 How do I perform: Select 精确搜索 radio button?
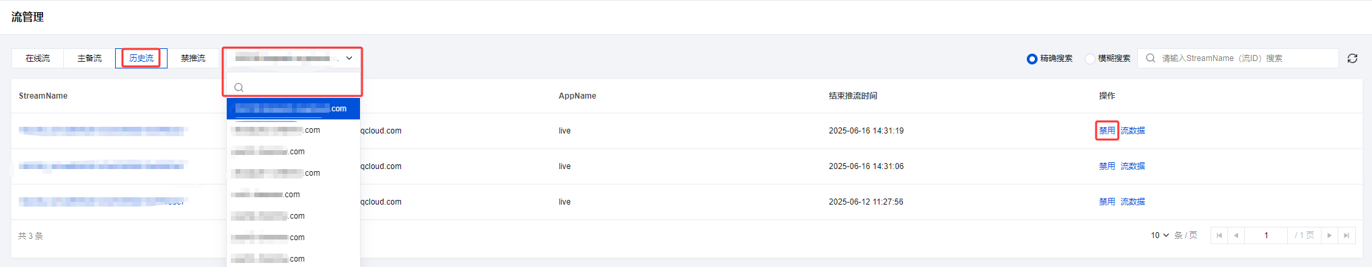coord(1032,59)
